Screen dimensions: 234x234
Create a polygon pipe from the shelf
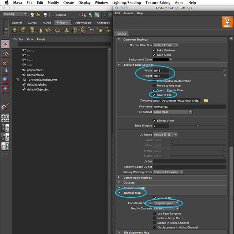coord(74,30)
